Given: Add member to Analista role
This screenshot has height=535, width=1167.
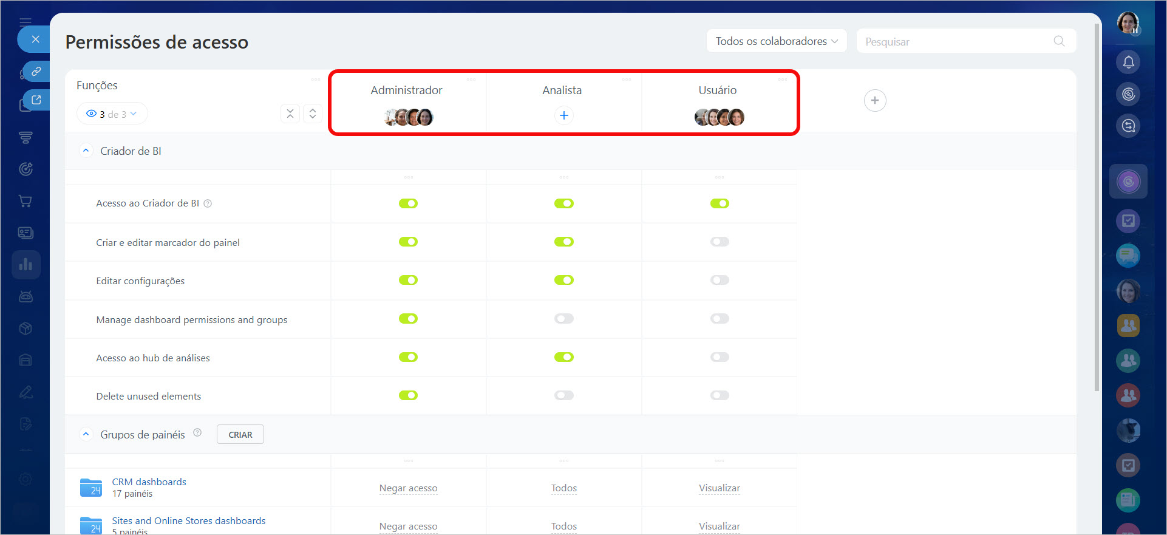Looking at the screenshot, I should click(x=563, y=115).
